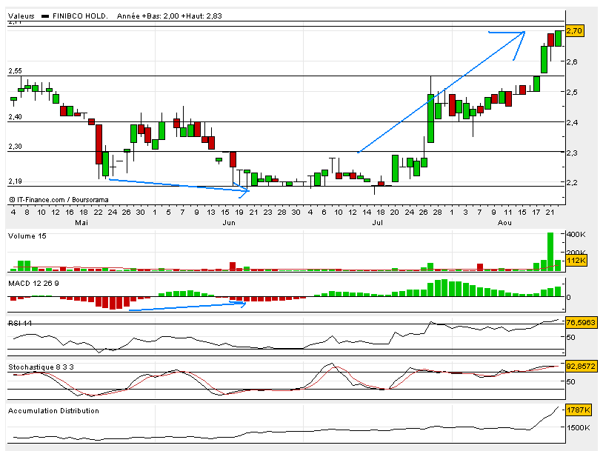Click the 2,19 support line label
The width and height of the screenshot is (603, 451).
point(16,181)
